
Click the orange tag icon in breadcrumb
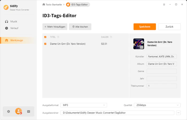click(x=68, y=5)
